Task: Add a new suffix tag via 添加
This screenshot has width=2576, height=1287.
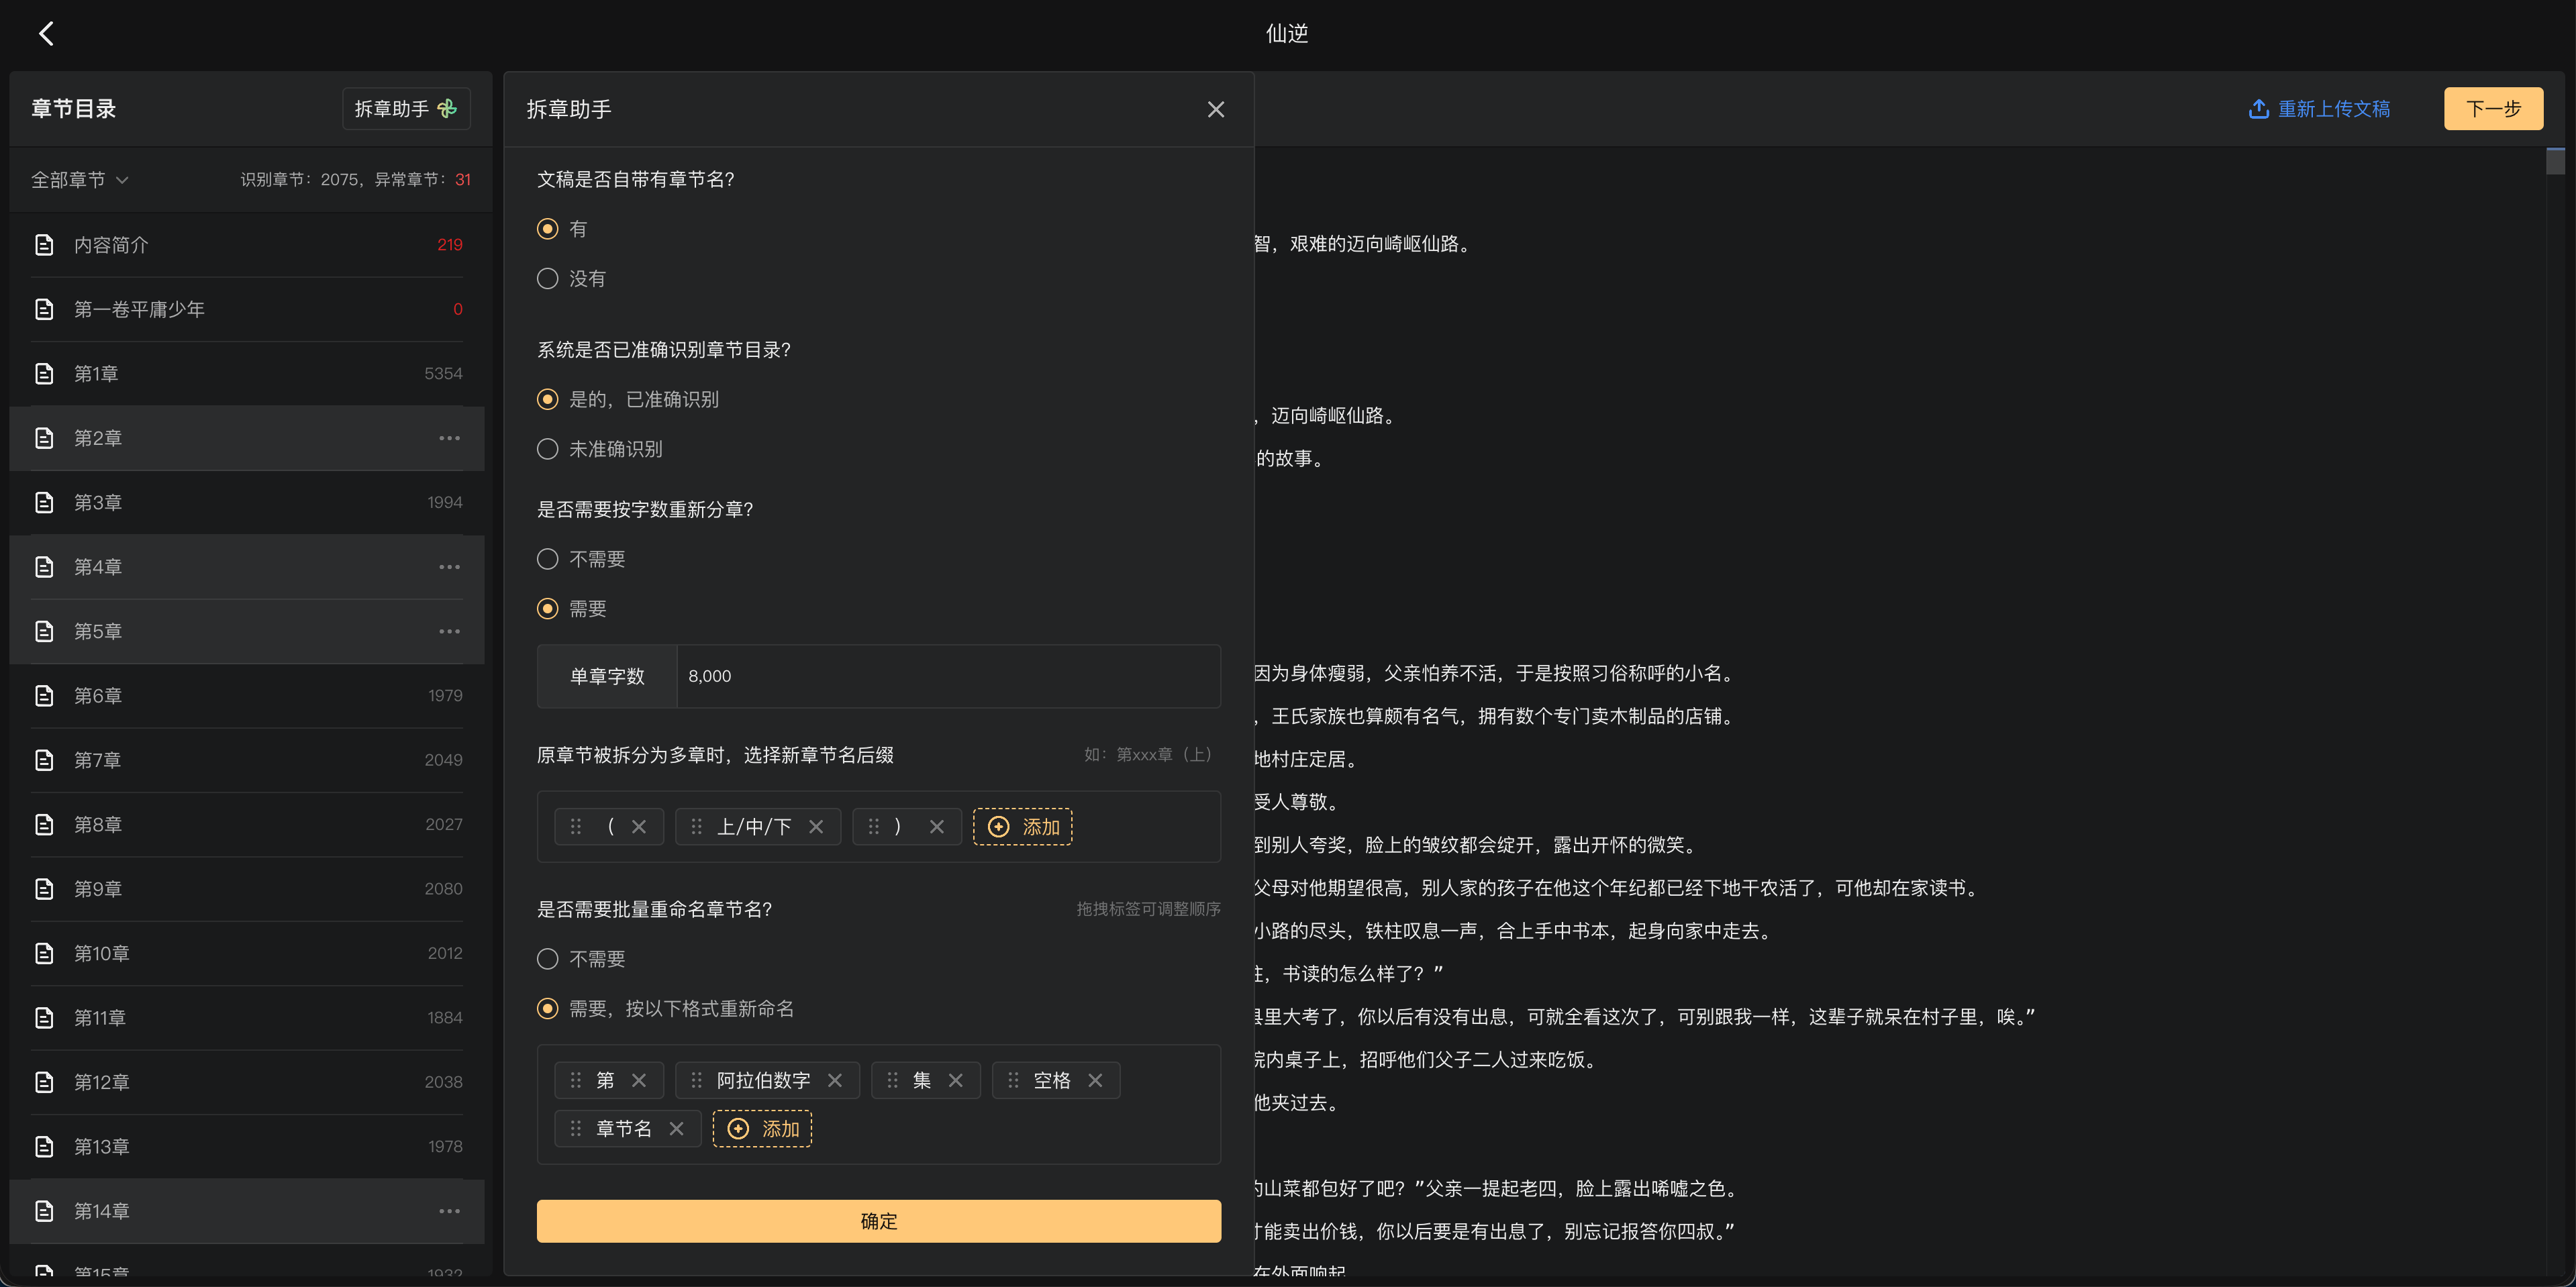Action: pyautogui.click(x=1022, y=827)
